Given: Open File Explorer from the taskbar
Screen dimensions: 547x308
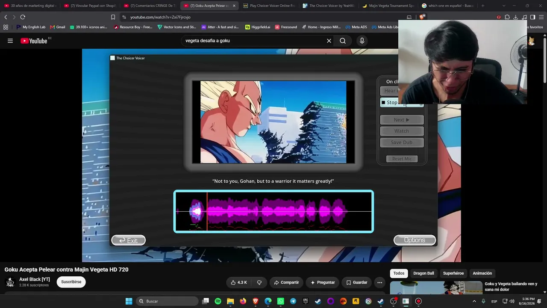Looking at the screenshot, I should click(x=230, y=301).
